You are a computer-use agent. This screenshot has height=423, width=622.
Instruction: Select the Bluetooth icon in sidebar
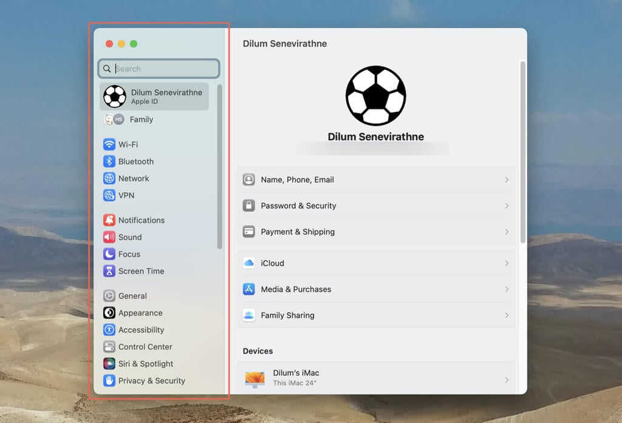109,161
